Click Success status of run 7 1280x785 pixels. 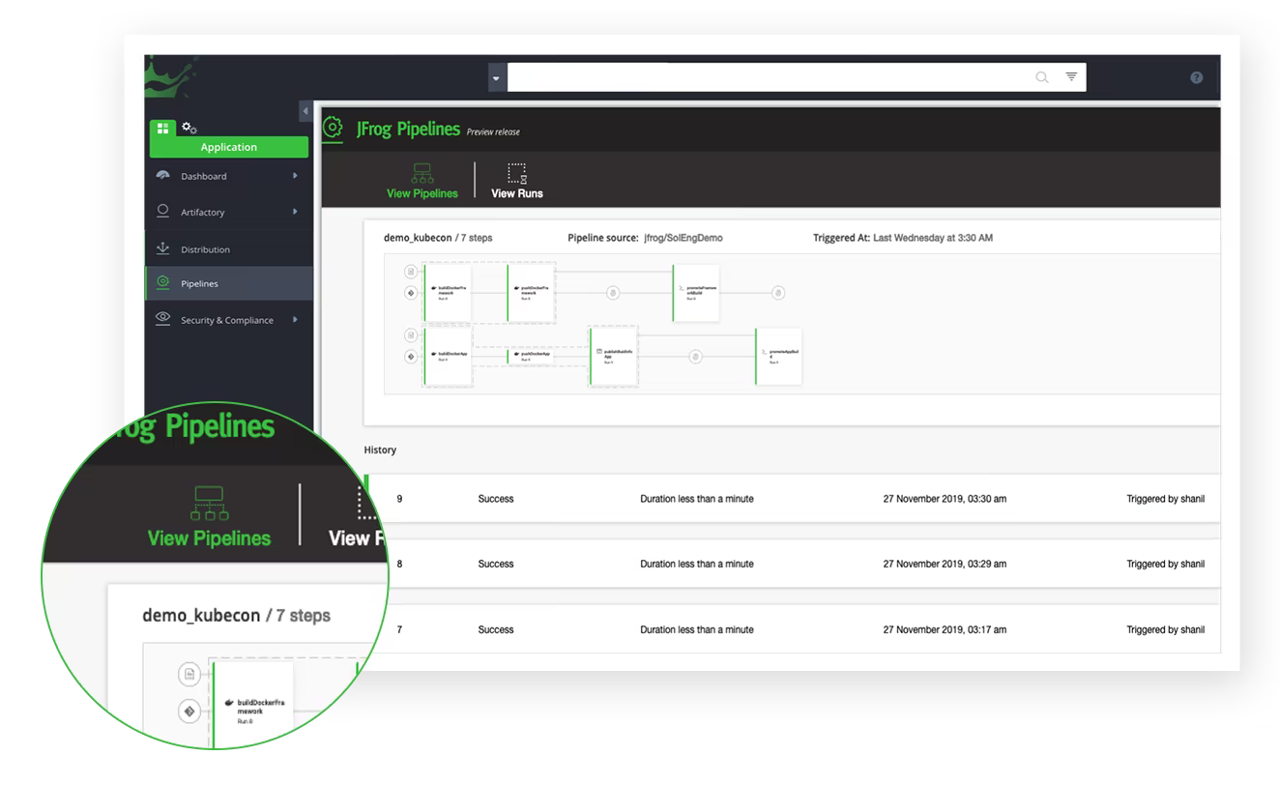pyautogui.click(x=496, y=629)
